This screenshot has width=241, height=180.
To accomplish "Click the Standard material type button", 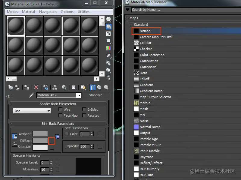I will pyautogui.click(x=96, y=95).
